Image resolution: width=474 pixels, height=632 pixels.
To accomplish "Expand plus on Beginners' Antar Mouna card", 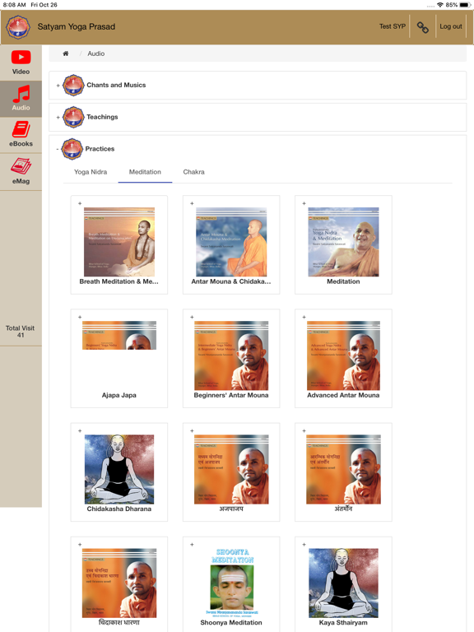I will point(192,317).
